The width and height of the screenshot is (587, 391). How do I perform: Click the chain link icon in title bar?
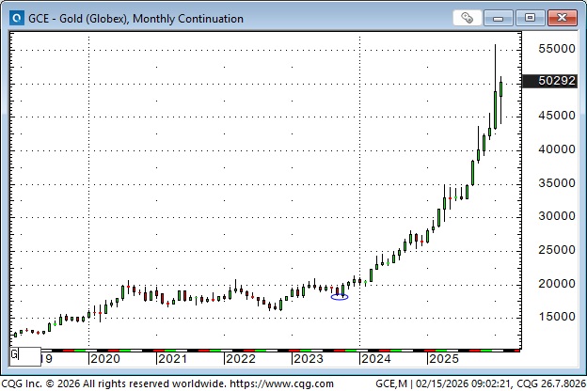click(x=468, y=18)
